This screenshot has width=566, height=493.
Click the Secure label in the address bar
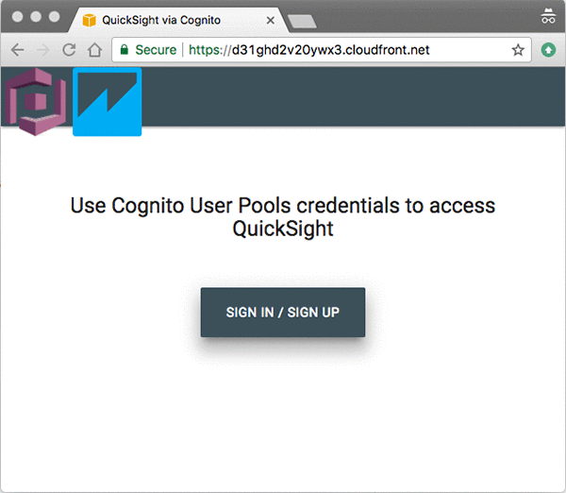[156, 50]
